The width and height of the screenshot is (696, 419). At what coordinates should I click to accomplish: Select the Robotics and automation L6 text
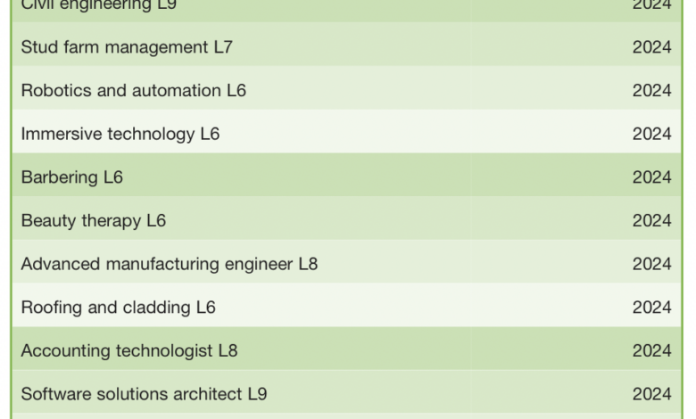(x=134, y=91)
